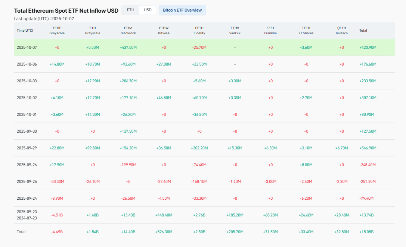Screen dimensions: 406x247
Task: Open the Bitcoin ETF Overview page
Action: point(182,10)
